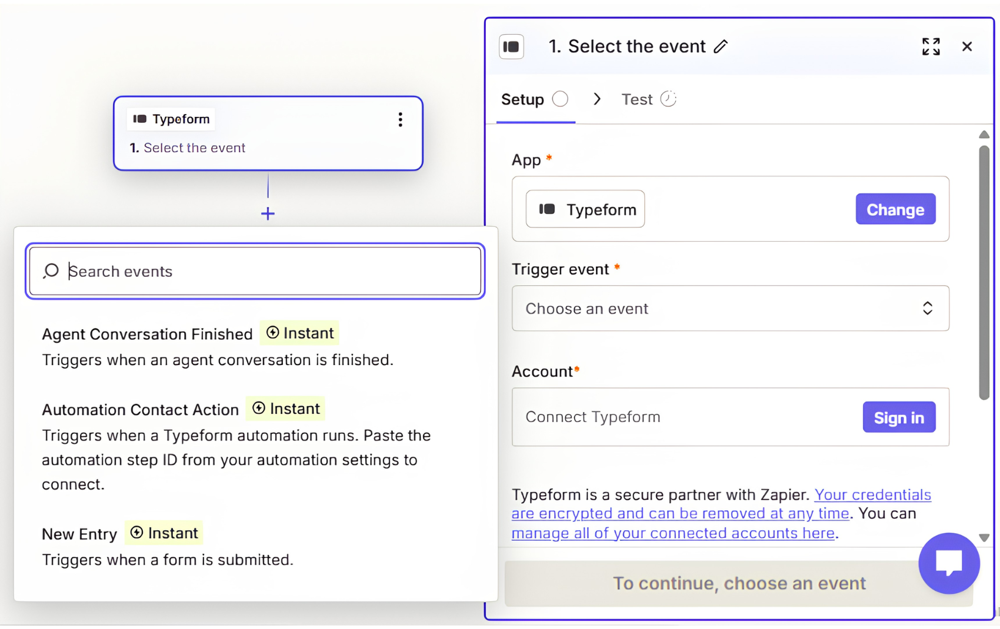The height and width of the screenshot is (629, 1000).
Task: Click the Setup status circle indicator
Action: [560, 99]
